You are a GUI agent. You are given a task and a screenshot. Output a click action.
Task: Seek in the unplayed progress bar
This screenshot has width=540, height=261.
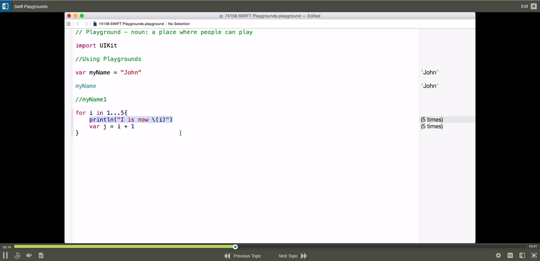point(382,247)
